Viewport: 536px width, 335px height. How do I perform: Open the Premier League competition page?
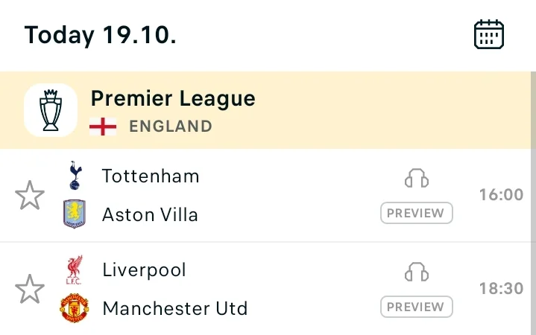pos(173,98)
